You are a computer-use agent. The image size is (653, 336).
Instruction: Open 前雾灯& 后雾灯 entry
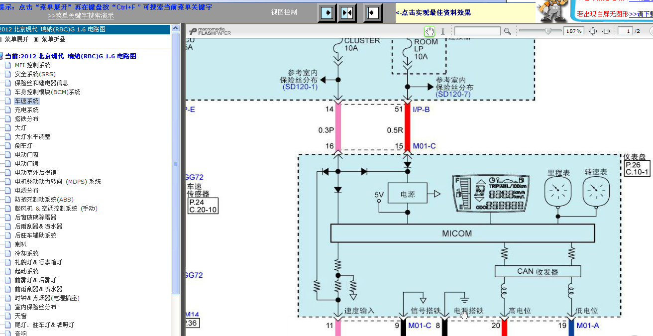(x=35, y=280)
